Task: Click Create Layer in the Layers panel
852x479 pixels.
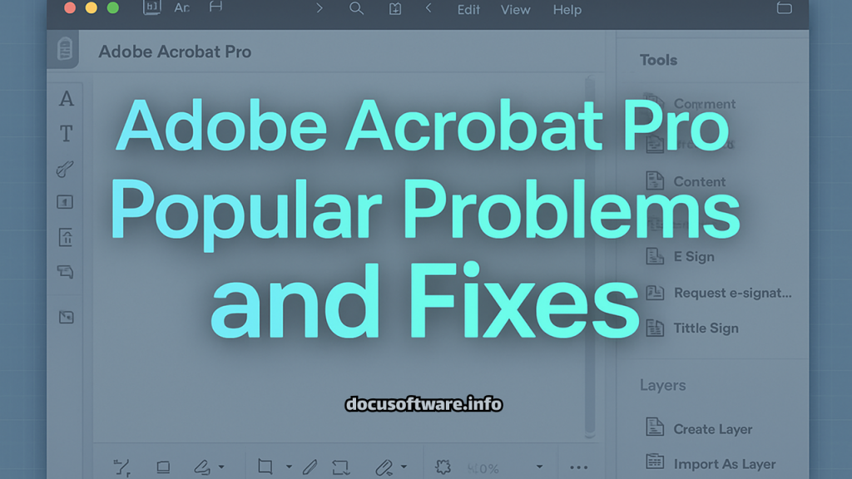Action: tap(713, 428)
